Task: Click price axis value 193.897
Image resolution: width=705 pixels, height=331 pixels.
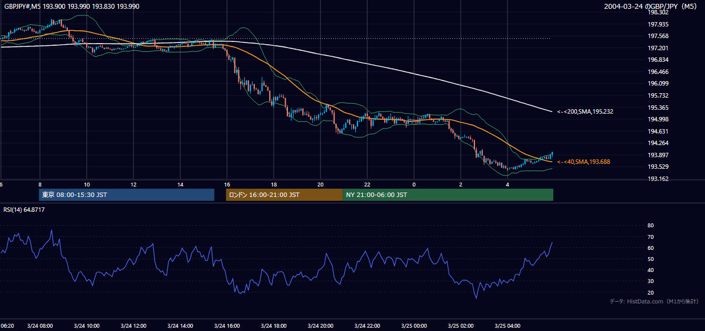Action: [x=658, y=155]
